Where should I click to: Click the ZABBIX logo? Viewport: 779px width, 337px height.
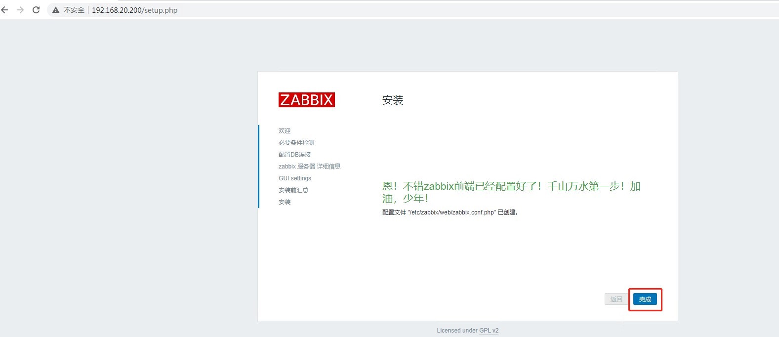(x=306, y=100)
